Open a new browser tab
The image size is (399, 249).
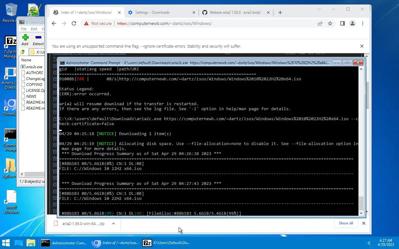(280, 12)
